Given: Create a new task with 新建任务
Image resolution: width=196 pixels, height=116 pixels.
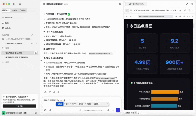Looking at the screenshot, I should point(7,17).
